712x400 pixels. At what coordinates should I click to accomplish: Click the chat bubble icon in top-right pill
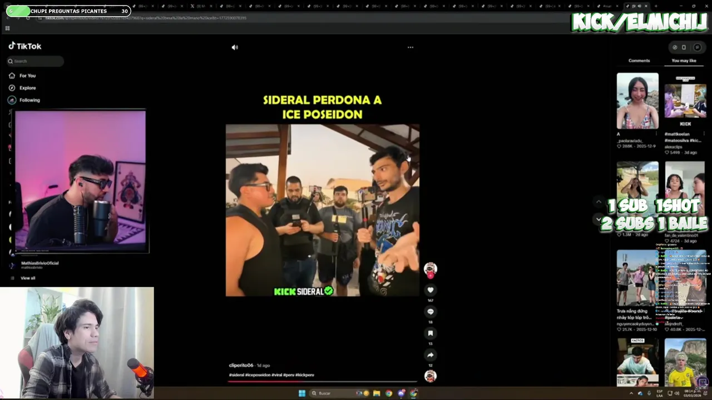(x=697, y=47)
